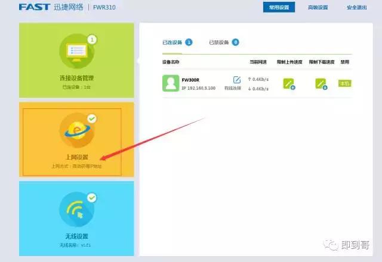Set download speed limit for FW300R
The width and height of the screenshot is (382, 262).
(x=321, y=84)
